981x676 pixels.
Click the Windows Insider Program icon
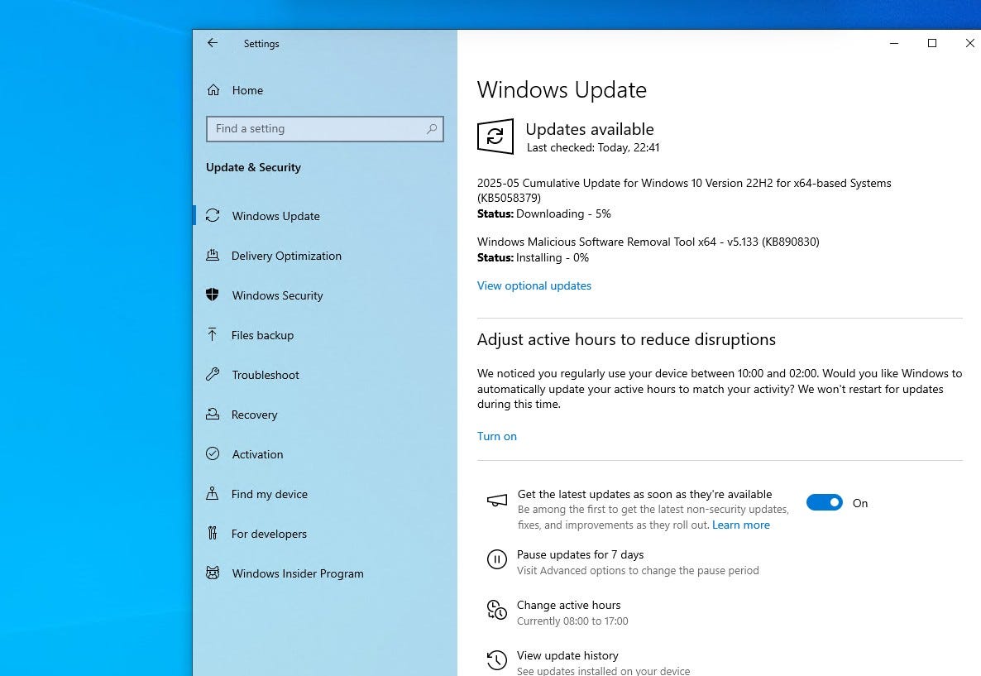tap(213, 573)
